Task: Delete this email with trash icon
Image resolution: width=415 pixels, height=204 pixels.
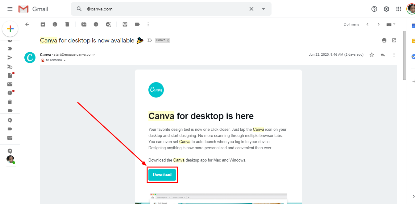Action: pos(67,24)
